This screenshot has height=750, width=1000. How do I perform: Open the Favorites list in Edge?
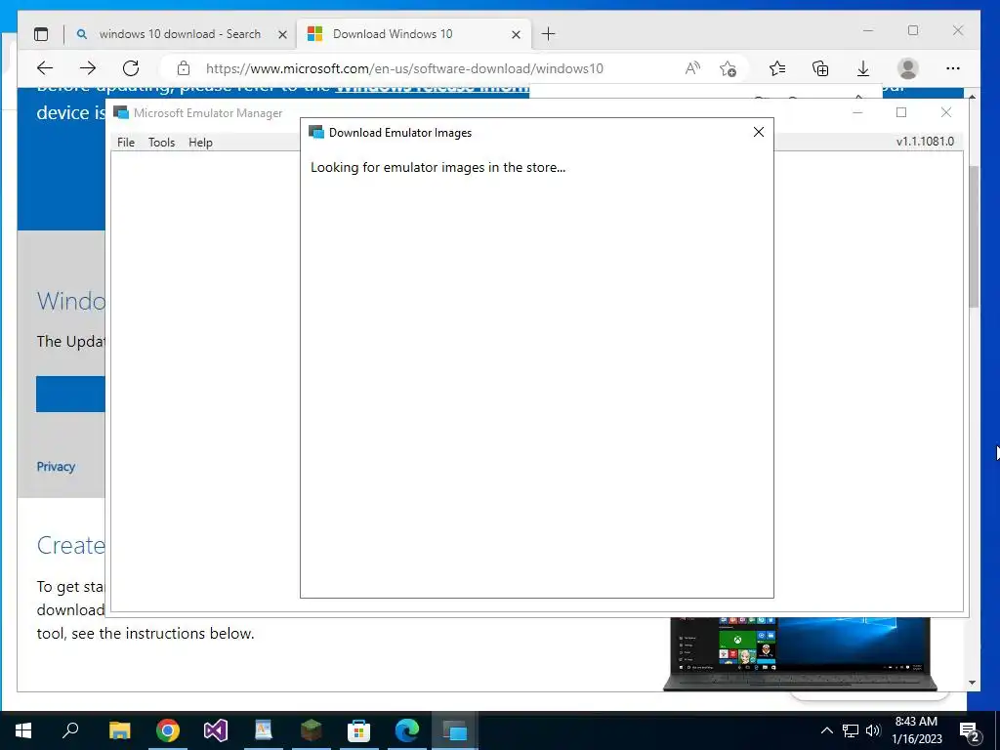(776, 68)
